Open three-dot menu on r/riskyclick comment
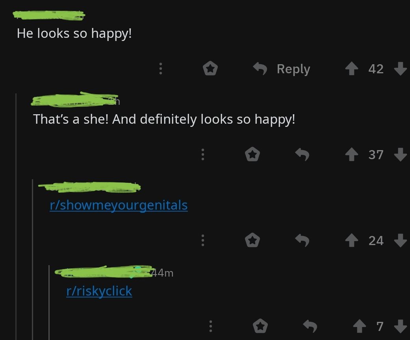The image size is (410, 340). pos(211,326)
